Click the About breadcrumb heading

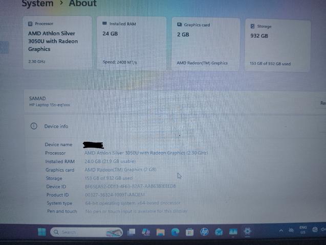(83, 3)
